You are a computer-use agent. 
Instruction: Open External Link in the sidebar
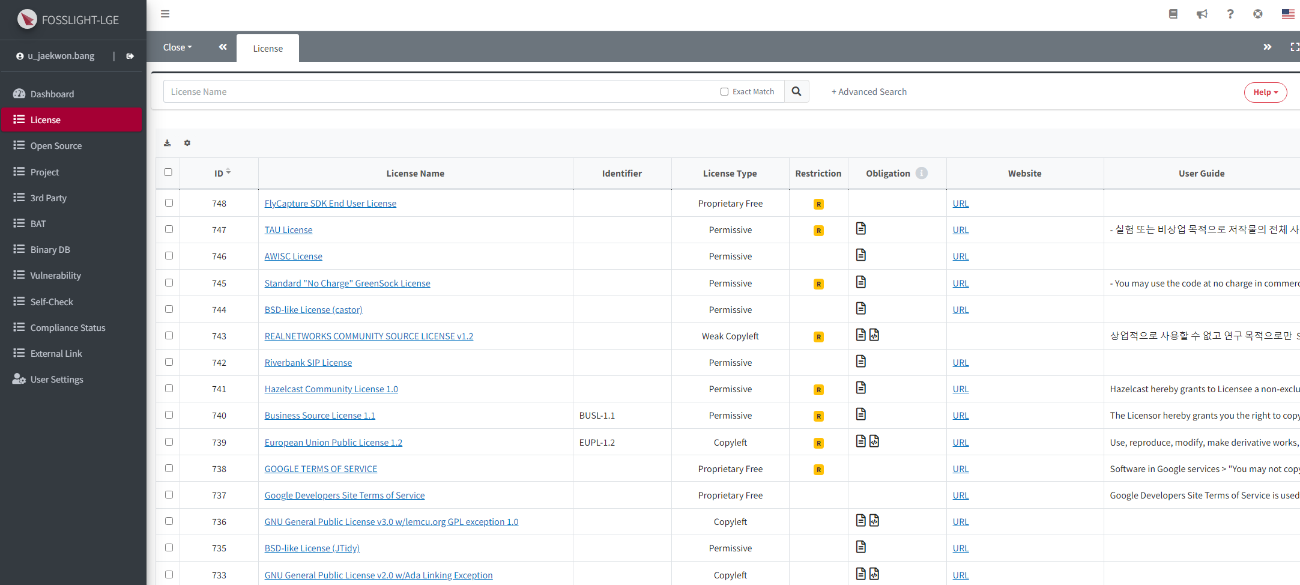pos(71,353)
